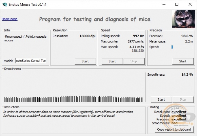Image resolution: width=197 pixels, height=136 pixels.
Task: Click the raccoon picture
Action: point(183,19)
